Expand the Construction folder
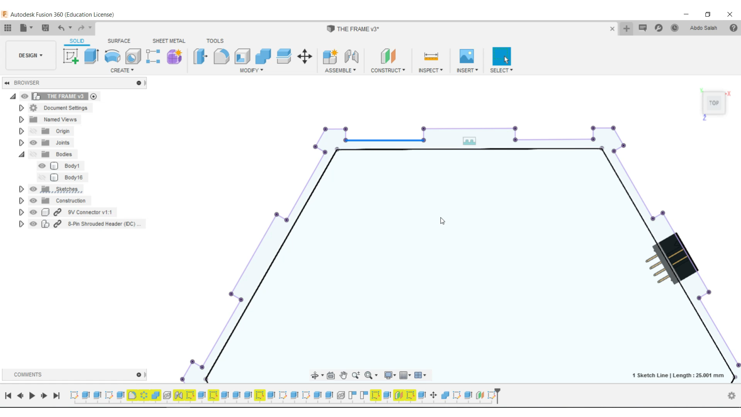741x417 pixels. click(21, 200)
